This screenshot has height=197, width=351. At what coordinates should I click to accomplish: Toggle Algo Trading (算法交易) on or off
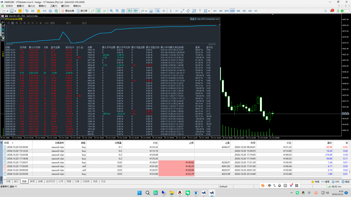pos(68,11)
